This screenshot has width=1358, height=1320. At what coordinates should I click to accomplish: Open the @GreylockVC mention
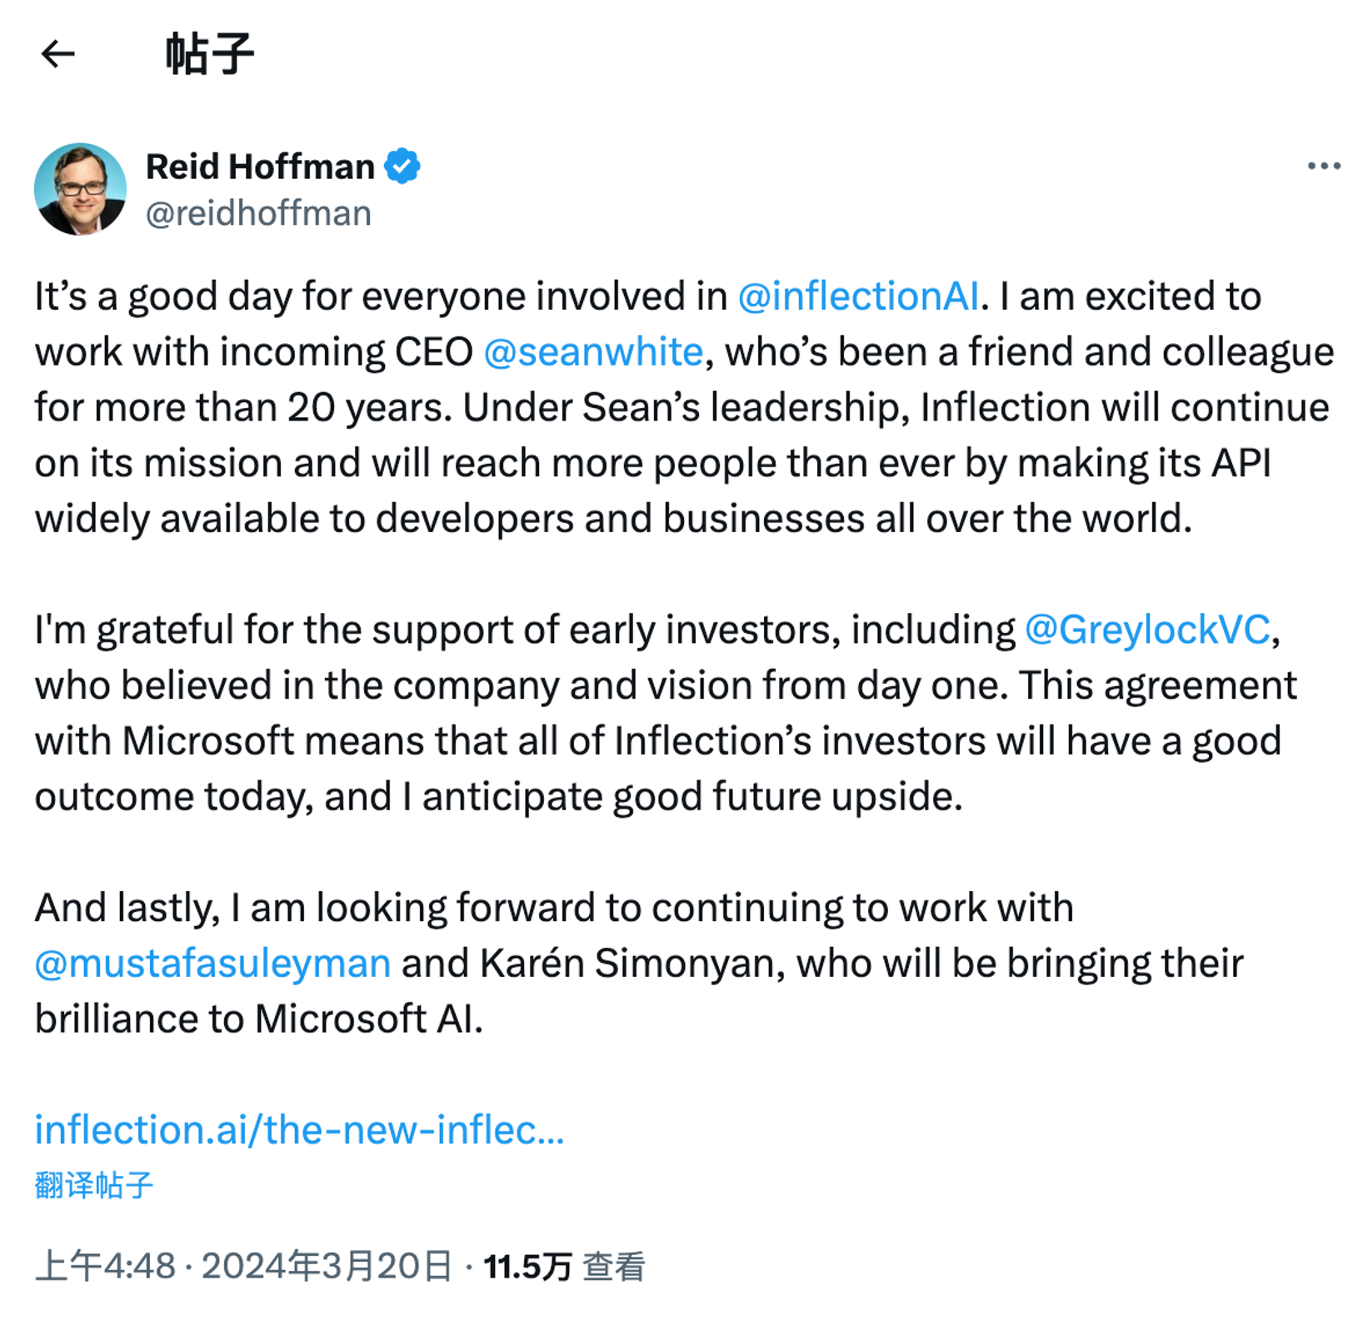(1147, 630)
